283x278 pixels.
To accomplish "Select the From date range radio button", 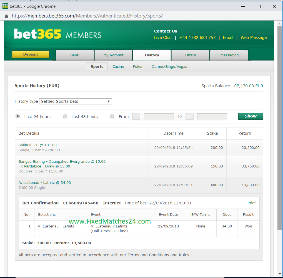I will 112,116.
